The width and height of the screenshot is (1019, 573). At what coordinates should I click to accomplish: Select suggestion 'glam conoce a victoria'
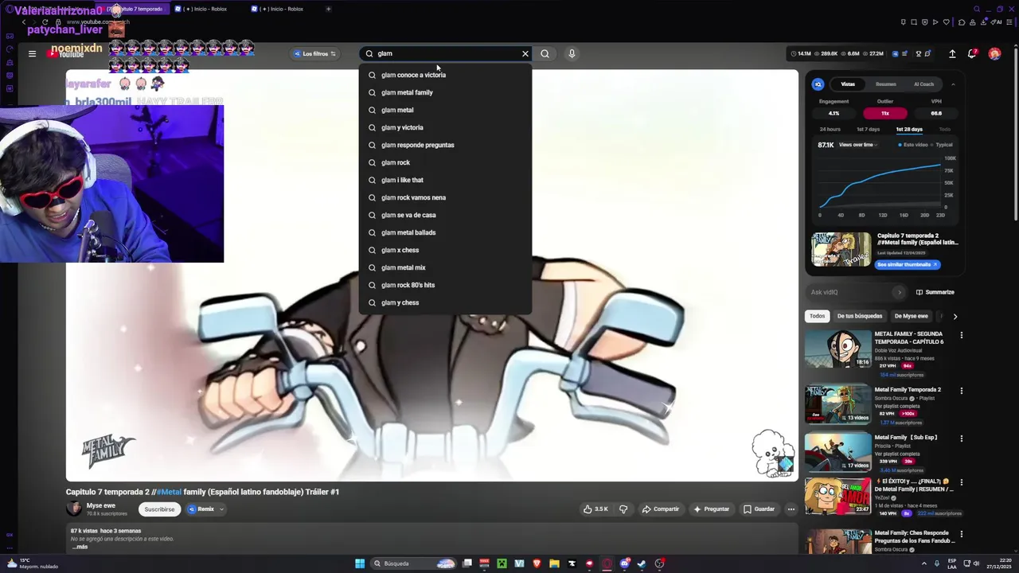445,75
